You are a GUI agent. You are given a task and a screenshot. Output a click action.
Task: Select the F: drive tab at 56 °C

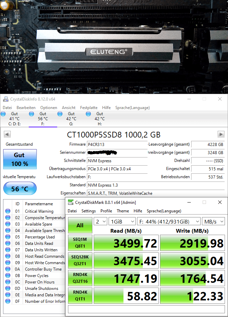tap(43, 119)
